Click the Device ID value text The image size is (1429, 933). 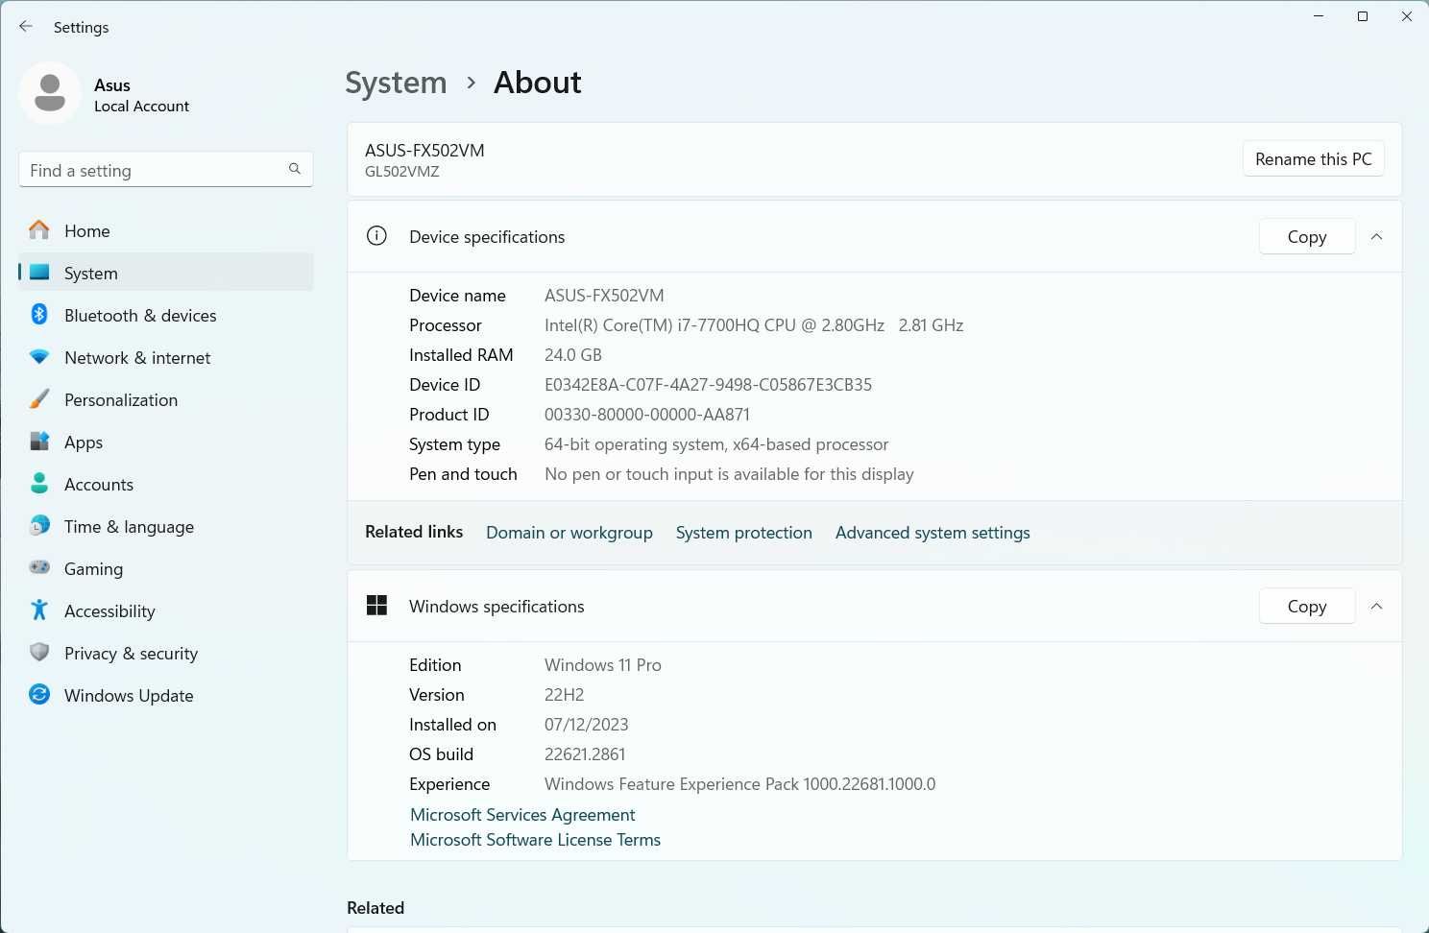[x=708, y=384]
